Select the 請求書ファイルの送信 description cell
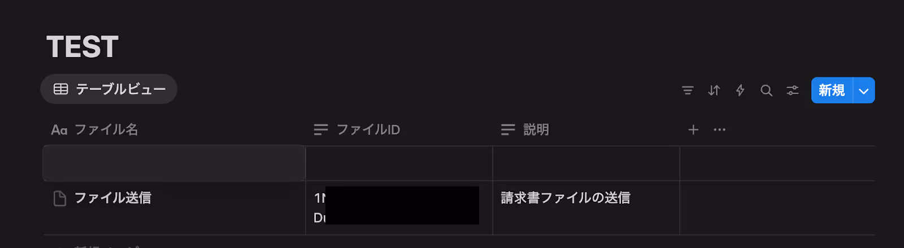 [586, 208]
